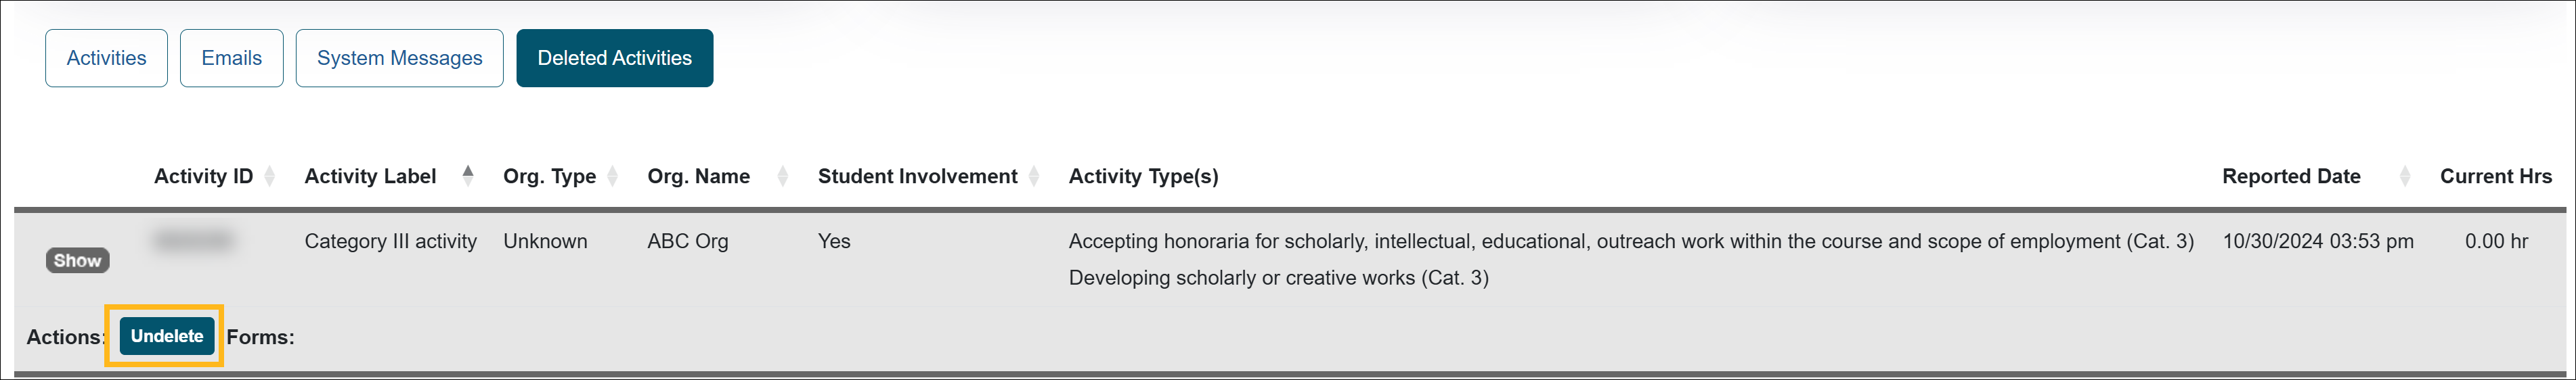The width and height of the screenshot is (2576, 380).
Task: Click the Accepting honoraria activity type text
Action: coord(1630,241)
